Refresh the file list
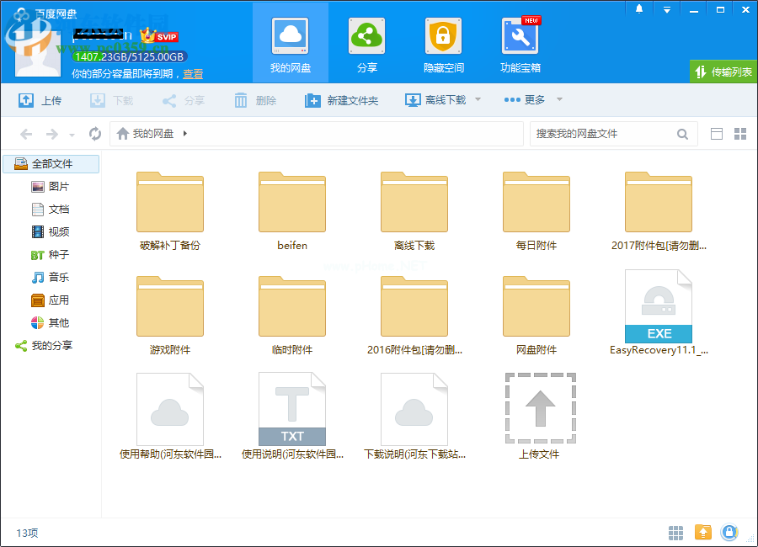The width and height of the screenshot is (758, 547). pyautogui.click(x=95, y=134)
